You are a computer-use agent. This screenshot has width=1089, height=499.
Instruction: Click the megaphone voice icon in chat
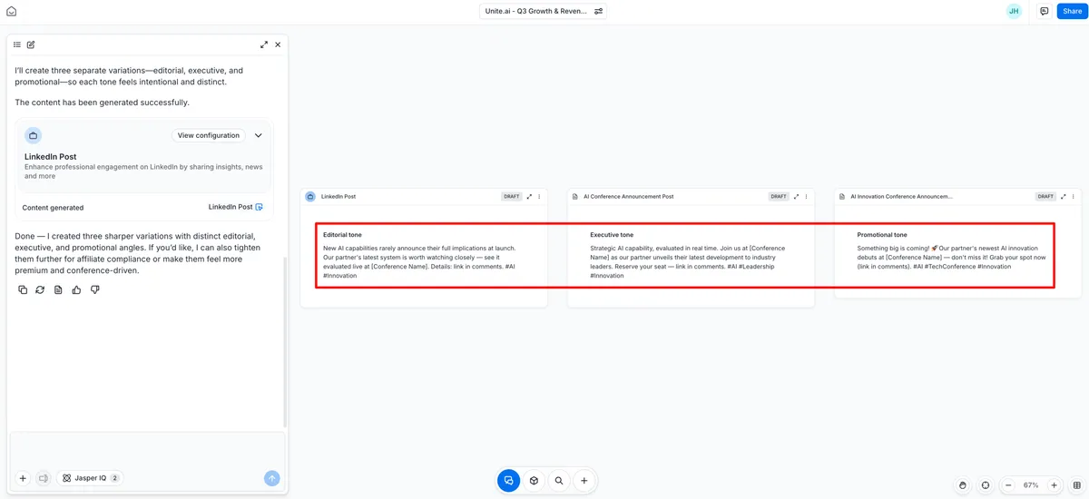[43, 478]
